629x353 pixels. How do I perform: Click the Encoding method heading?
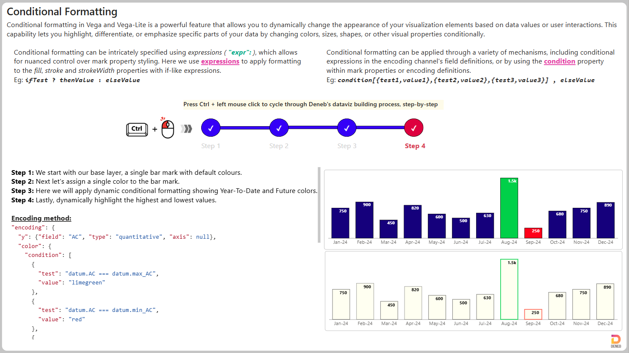click(42, 218)
